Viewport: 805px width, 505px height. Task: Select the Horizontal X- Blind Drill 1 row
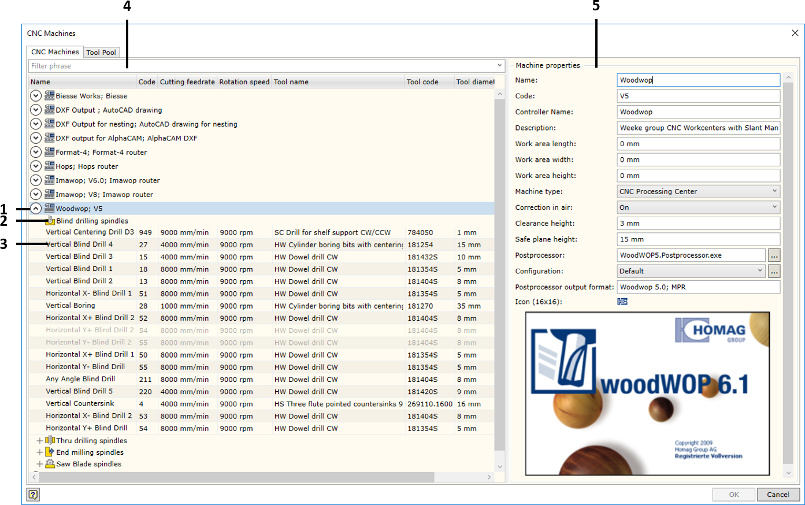coord(261,294)
